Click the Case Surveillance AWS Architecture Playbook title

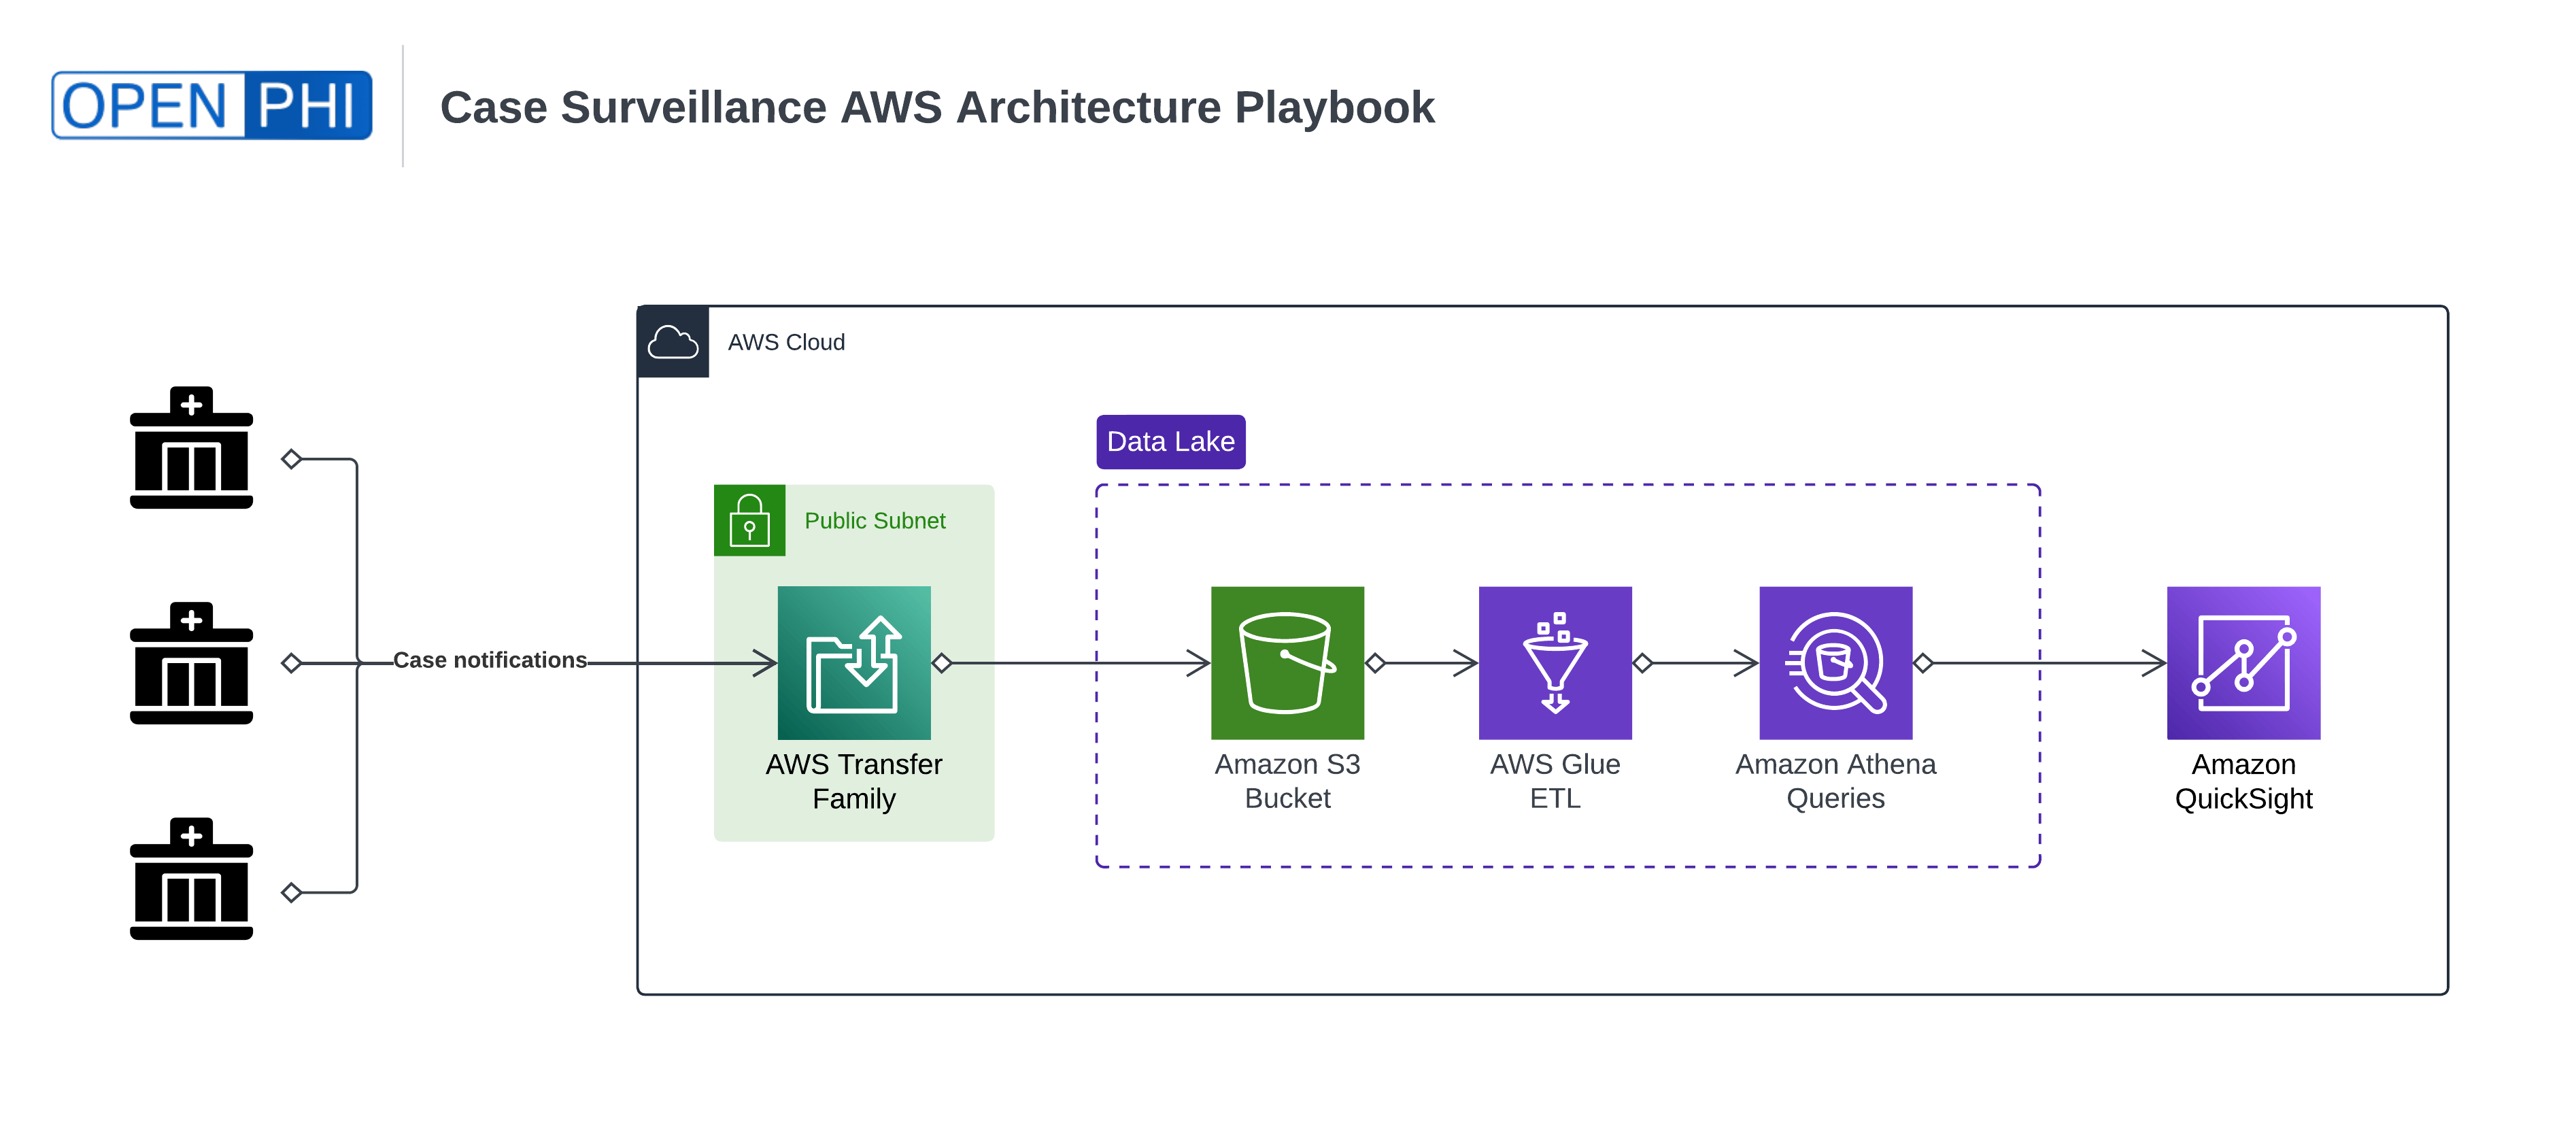point(937,107)
